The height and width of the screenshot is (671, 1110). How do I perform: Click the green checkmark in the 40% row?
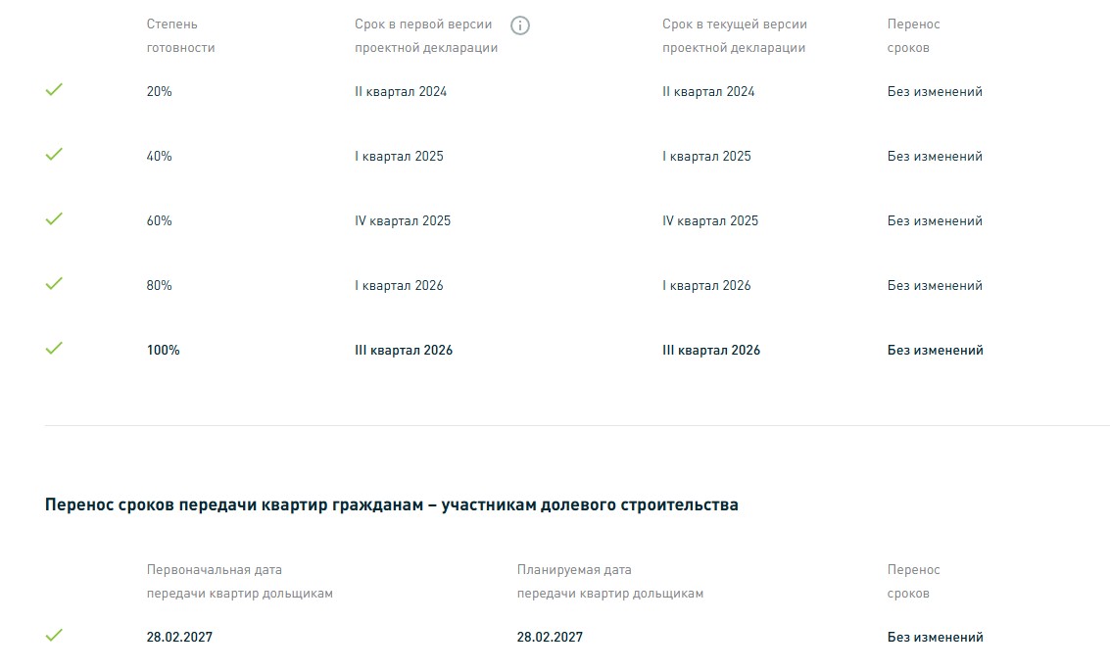click(54, 155)
